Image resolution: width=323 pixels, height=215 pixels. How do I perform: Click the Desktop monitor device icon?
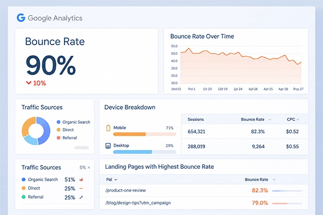(108, 146)
